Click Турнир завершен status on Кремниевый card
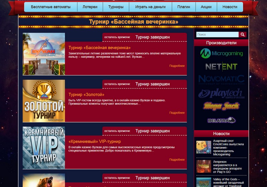Screen dimensions: 267x187 (153, 131)
